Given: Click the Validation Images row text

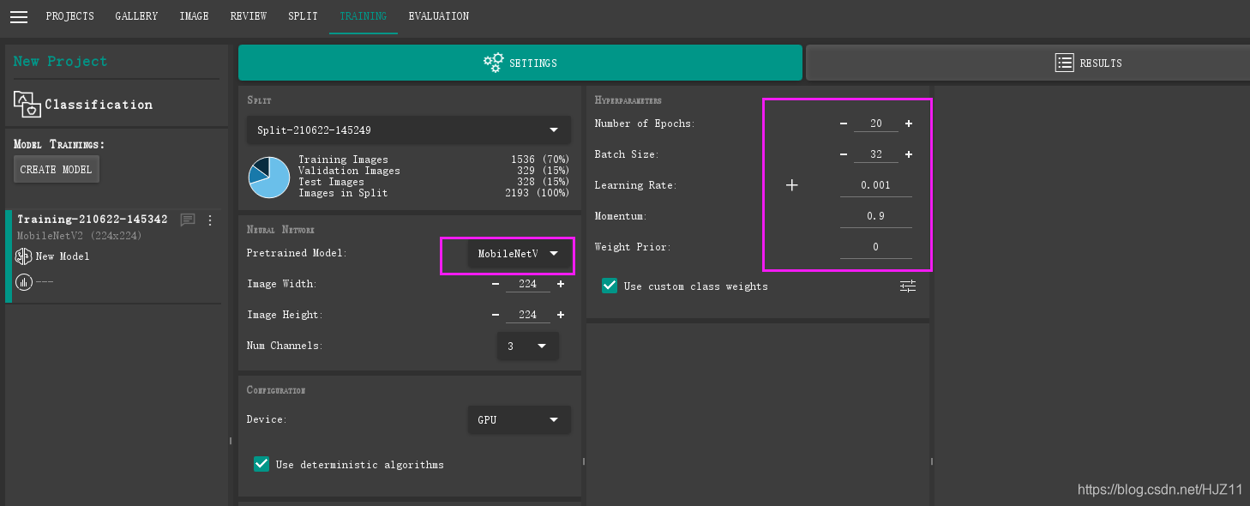Looking at the screenshot, I should [349, 171].
